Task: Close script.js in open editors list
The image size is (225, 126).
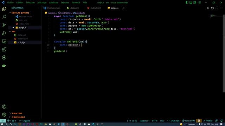Action: 14,28
